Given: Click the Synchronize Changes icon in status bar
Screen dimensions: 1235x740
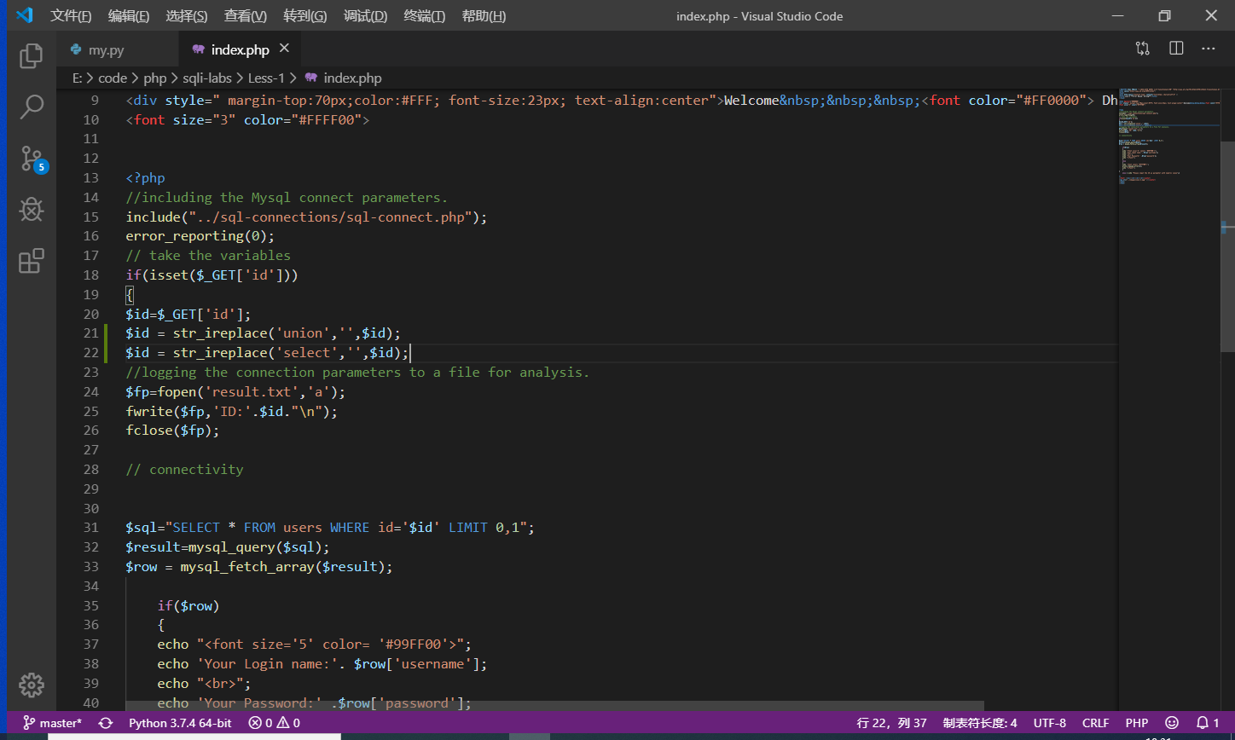Looking at the screenshot, I should (106, 723).
